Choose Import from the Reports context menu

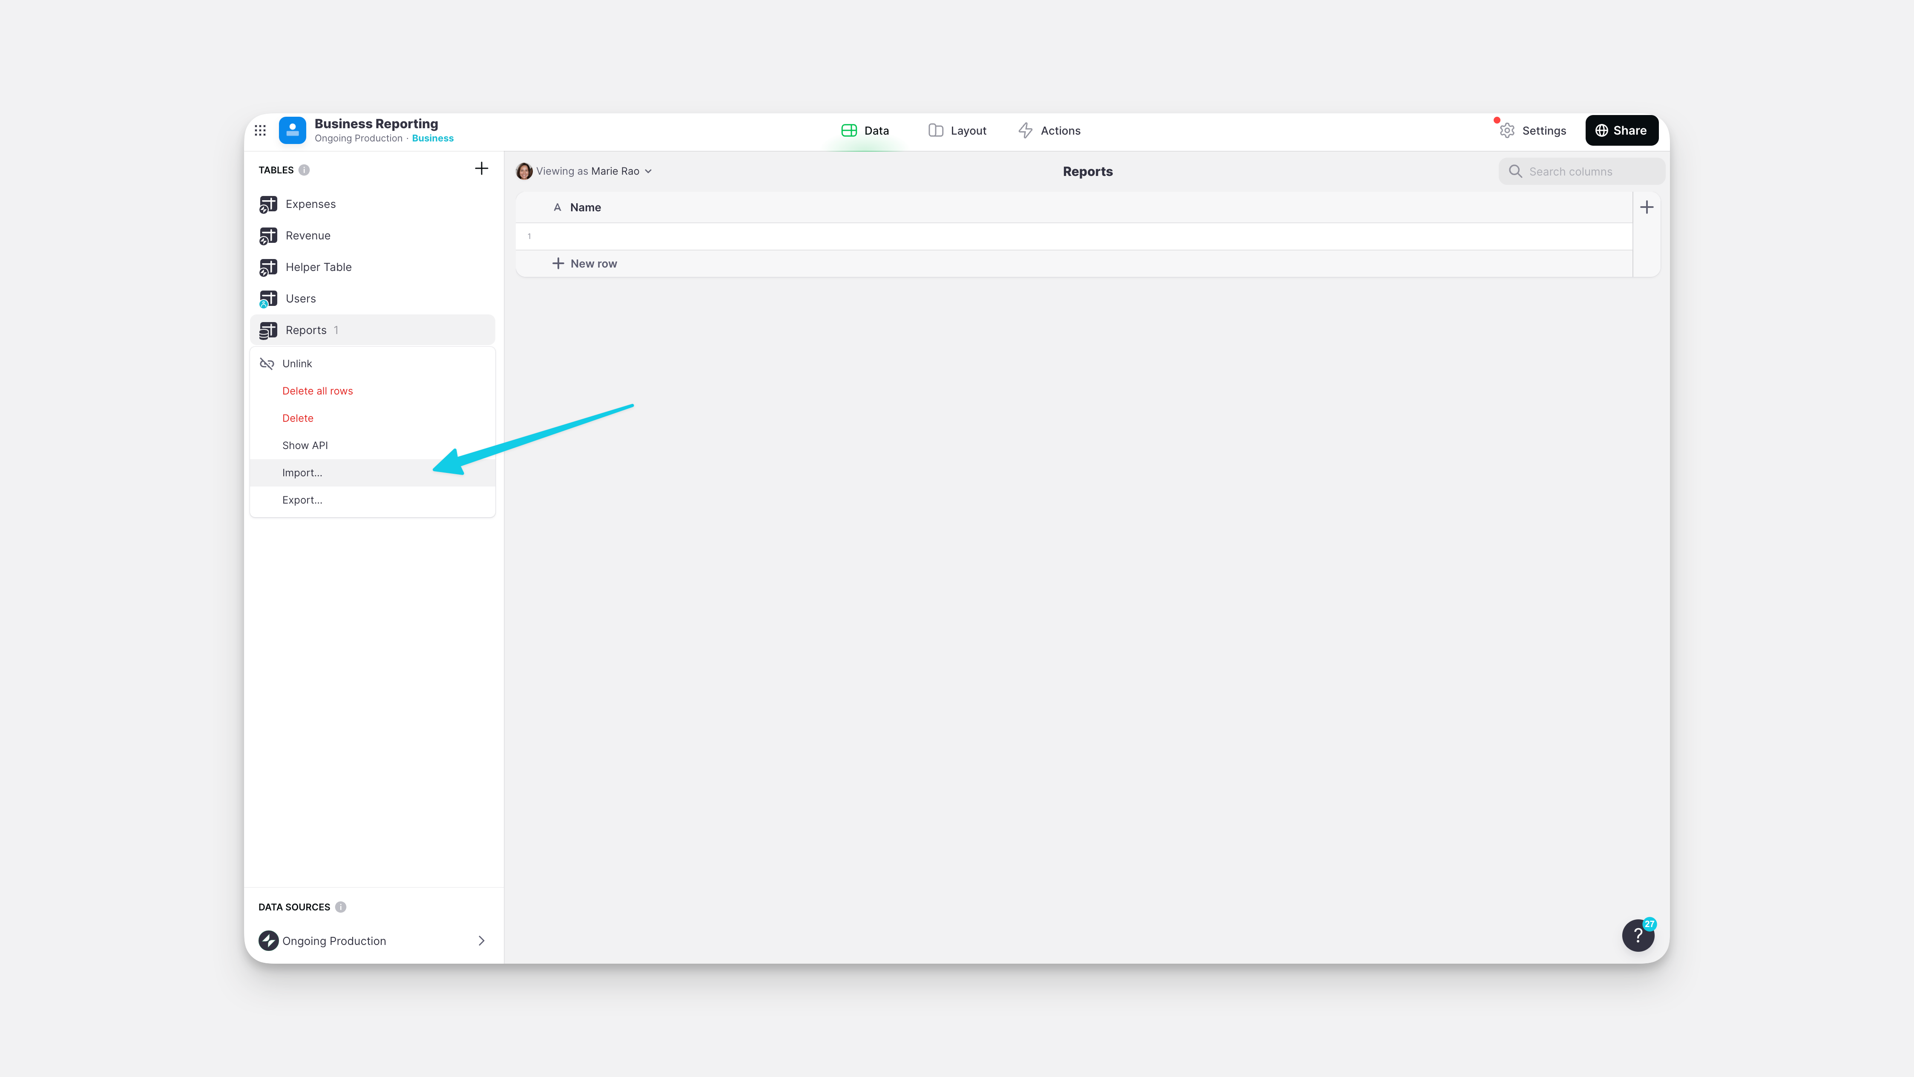coord(302,473)
